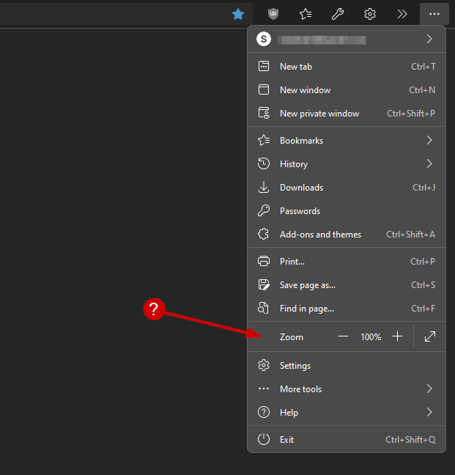Reset zoom by clicking 100%
The height and width of the screenshot is (475, 455).
click(371, 337)
